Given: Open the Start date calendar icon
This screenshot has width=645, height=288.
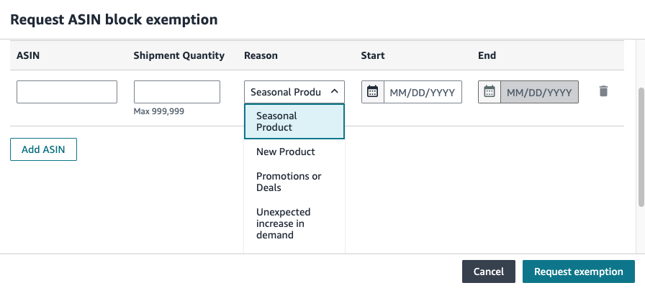Looking at the screenshot, I should tap(373, 92).
